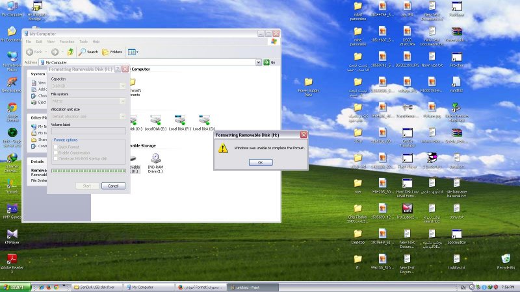Select the Desktop folder icon
This screenshot has height=292, width=520.
click(x=357, y=236)
